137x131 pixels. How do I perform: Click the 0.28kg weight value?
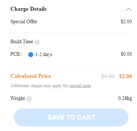pyautogui.click(x=125, y=99)
